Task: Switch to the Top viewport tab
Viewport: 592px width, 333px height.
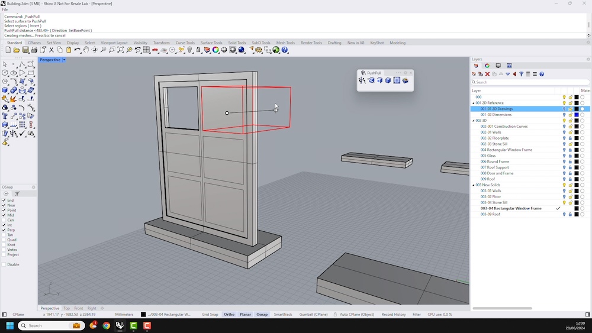Action: 66,308
